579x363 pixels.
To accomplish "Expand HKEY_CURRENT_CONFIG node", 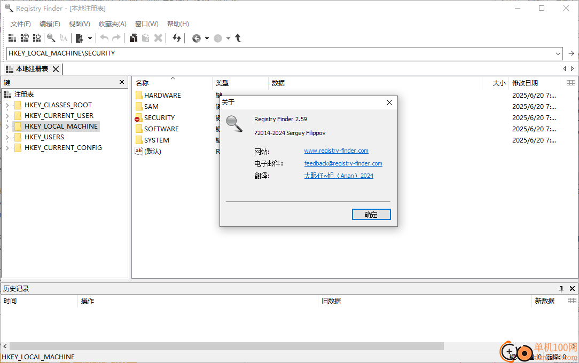I will 7,148.
